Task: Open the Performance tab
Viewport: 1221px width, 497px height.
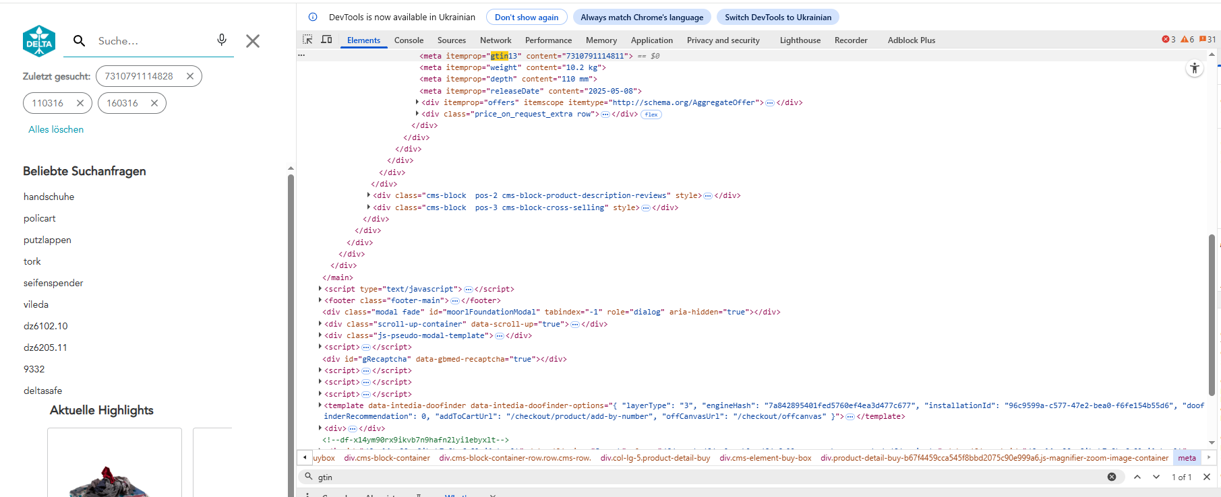Action: (548, 40)
